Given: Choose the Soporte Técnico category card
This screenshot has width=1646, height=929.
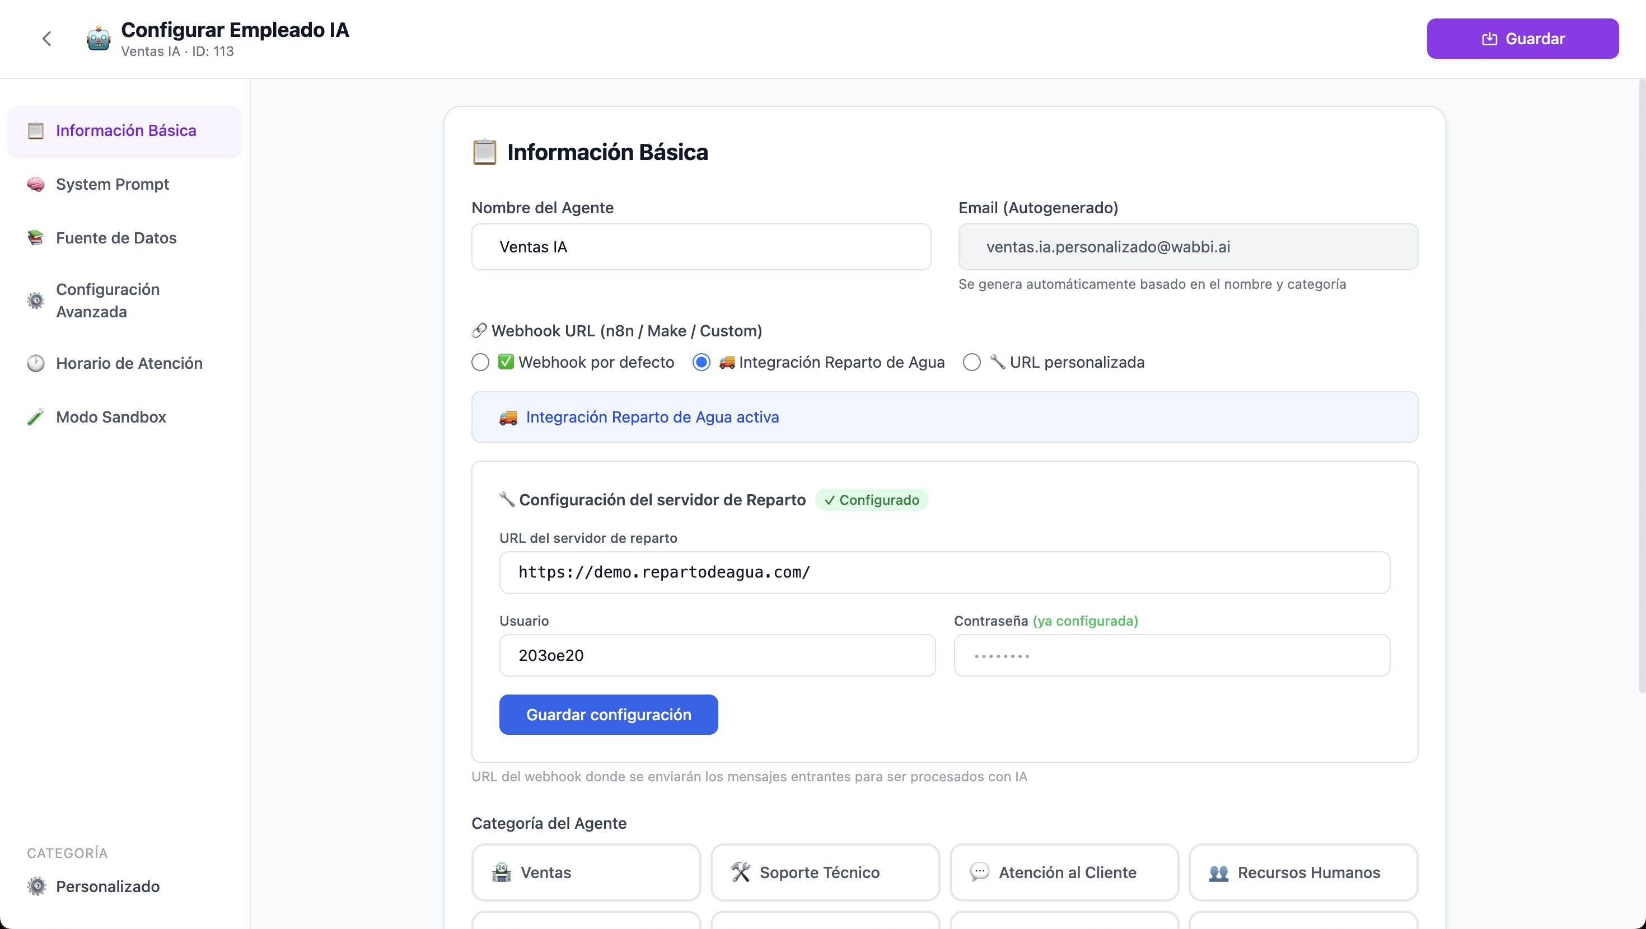Looking at the screenshot, I should click(825, 872).
